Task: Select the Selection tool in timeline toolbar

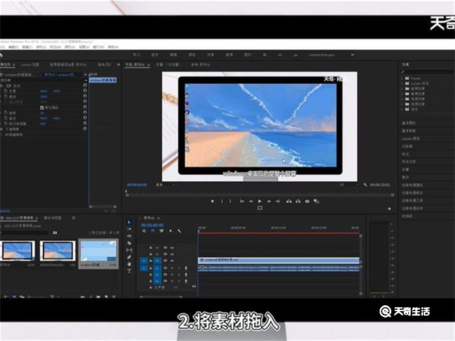Action: coord(129,223)
